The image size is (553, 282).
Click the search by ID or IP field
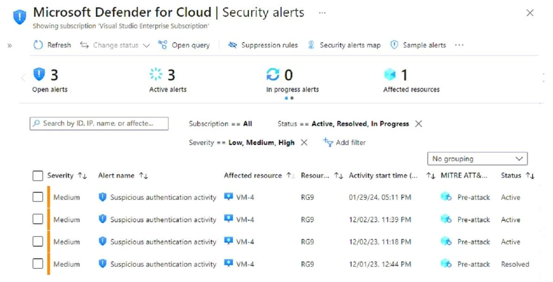pos(99,124)
